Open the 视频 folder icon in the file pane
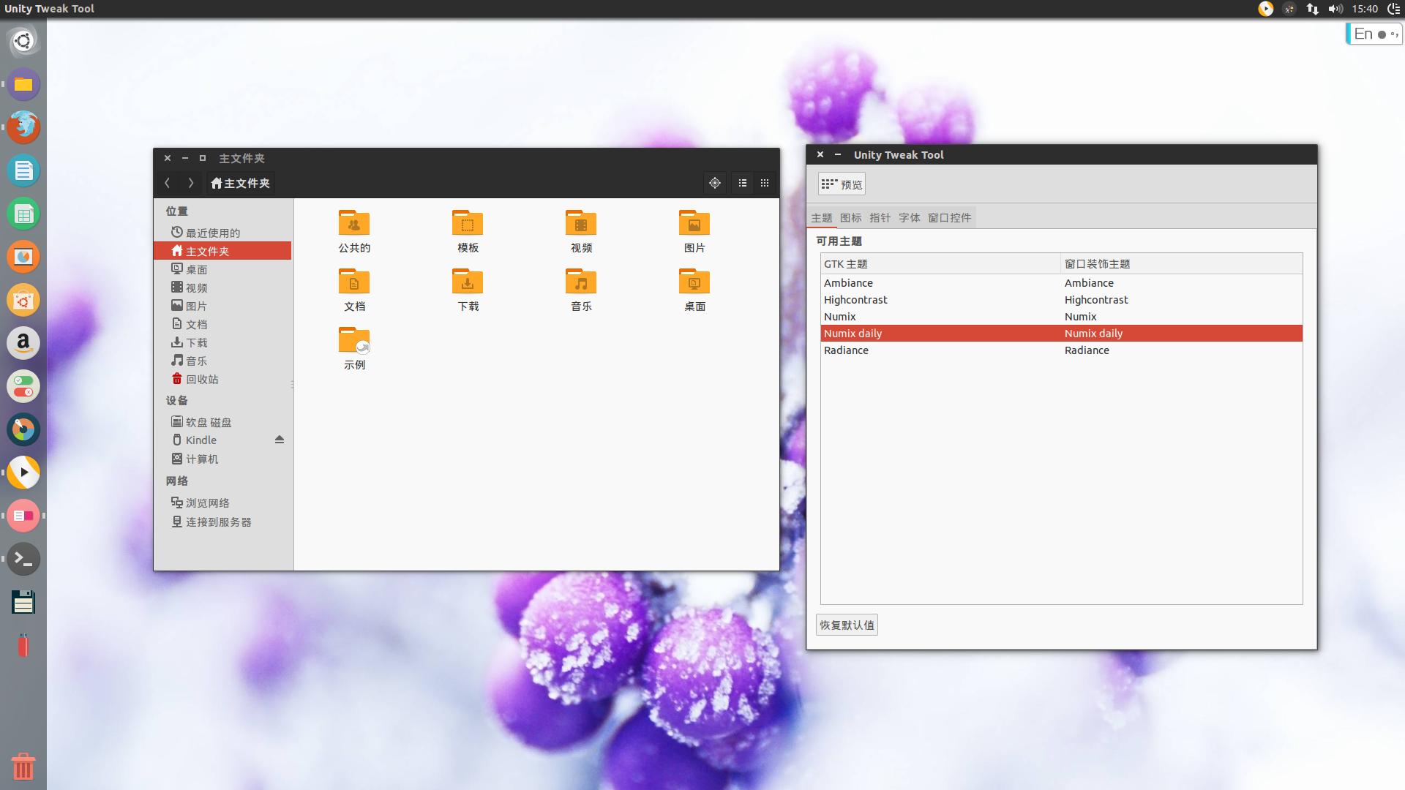 pos(581,231)
